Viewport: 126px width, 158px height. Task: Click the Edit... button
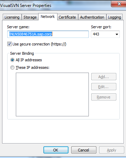(104, 87)
